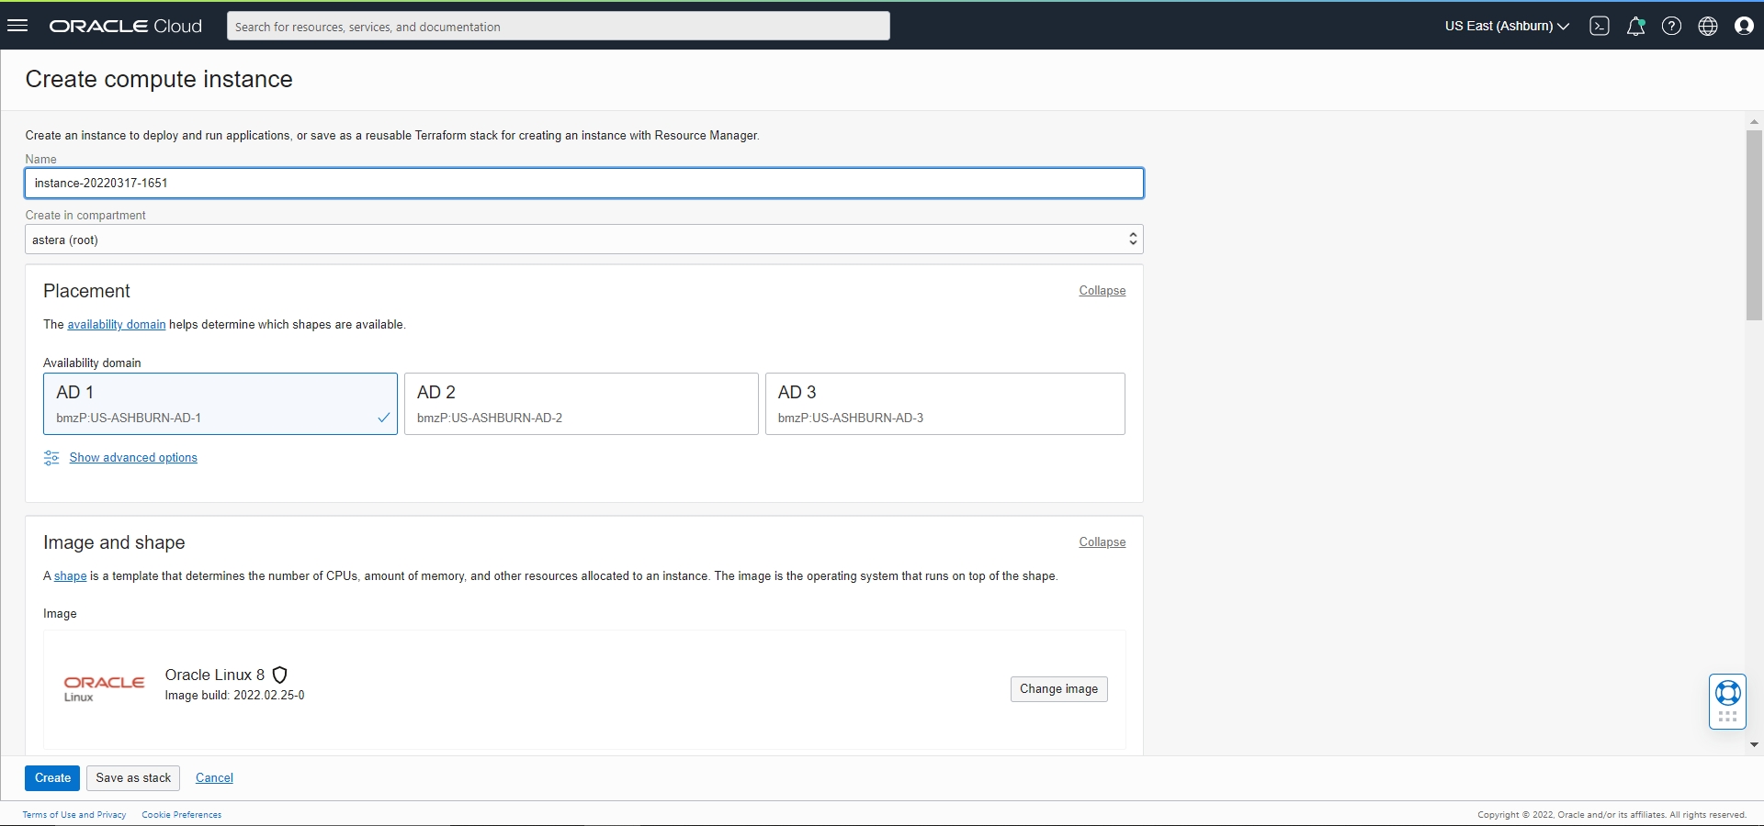Open the Create in compartment dropdown

pyautogui.click(x=584, y=240)
